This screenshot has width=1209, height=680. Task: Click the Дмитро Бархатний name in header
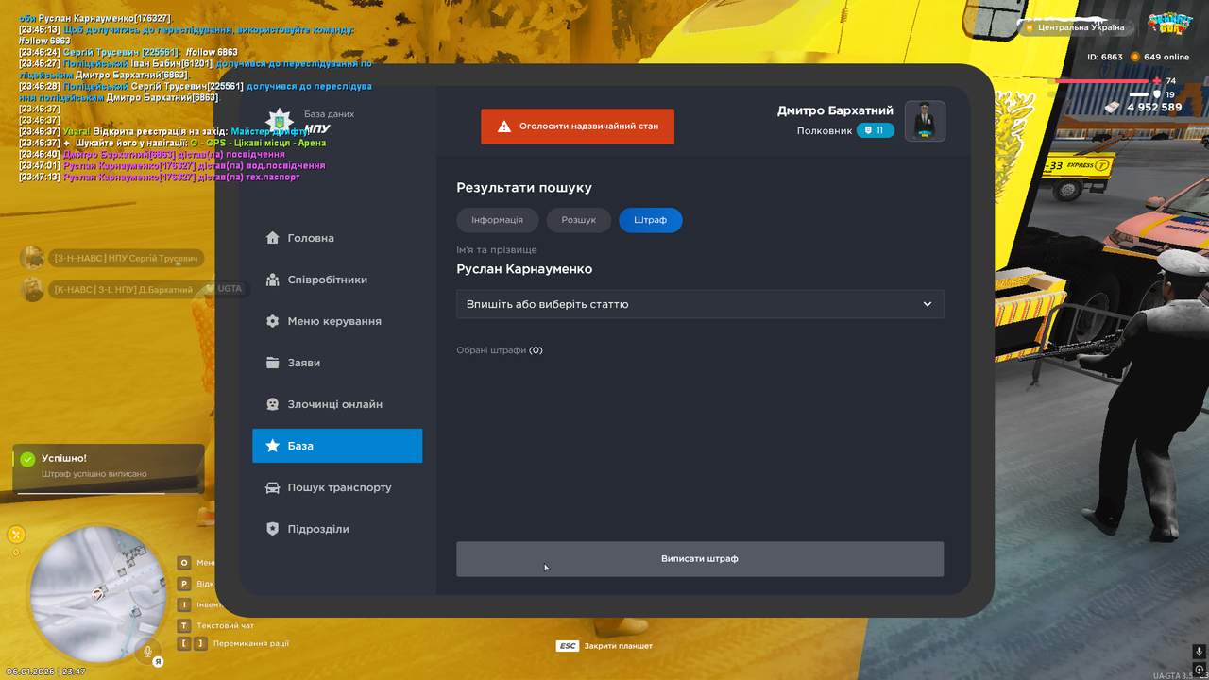point(835,110)
